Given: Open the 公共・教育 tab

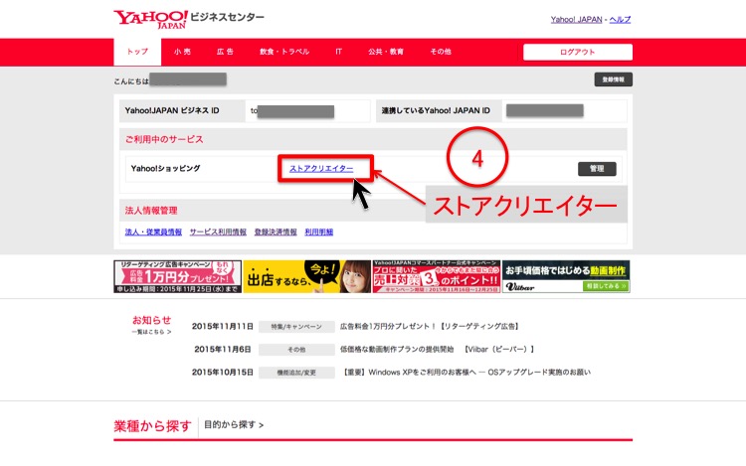Looking at the screenshot, I should [x=386, y=52].
